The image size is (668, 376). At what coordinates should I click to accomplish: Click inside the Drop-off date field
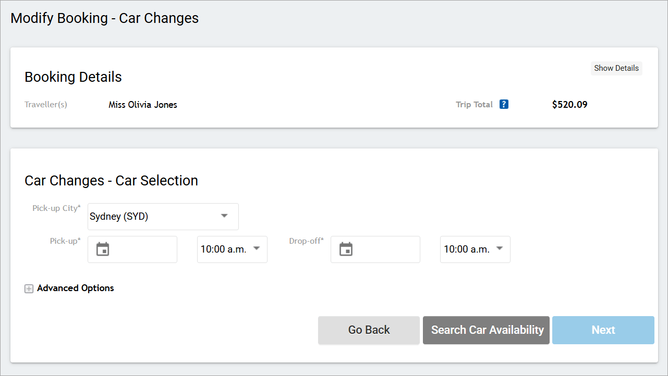pos(383,249)
